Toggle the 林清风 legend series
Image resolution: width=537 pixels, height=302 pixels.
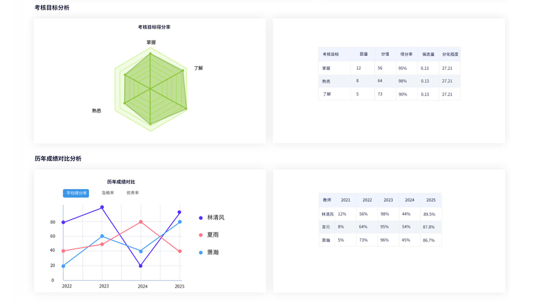click(211, 218)
